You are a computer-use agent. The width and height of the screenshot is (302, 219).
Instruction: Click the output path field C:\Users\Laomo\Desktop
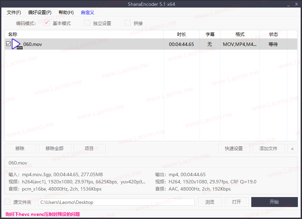click(117, 202)
